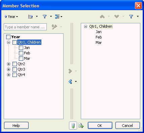Click the Cancel button
Screen dimensions: 144x133
128,126
